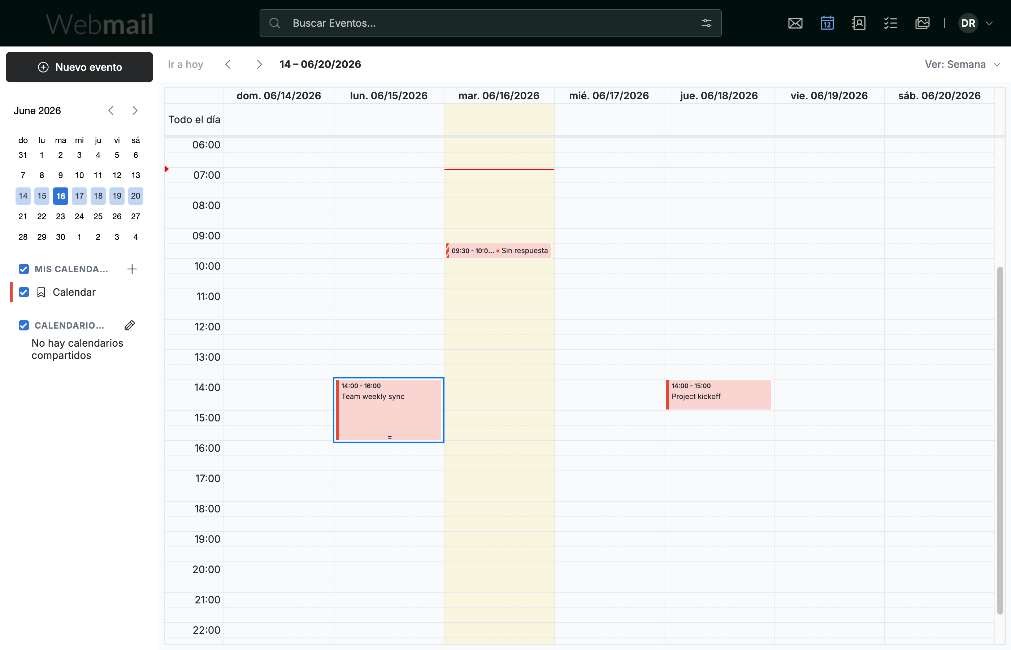Select day 16 in mini calendar
This screenshot has width=1011, height=650.
click(60, 196)
